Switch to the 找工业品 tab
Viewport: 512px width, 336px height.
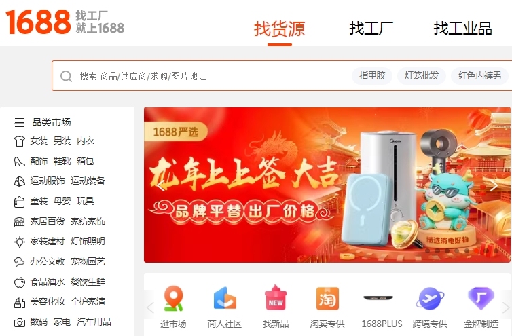pyautogui.click(x=462, y=28)
